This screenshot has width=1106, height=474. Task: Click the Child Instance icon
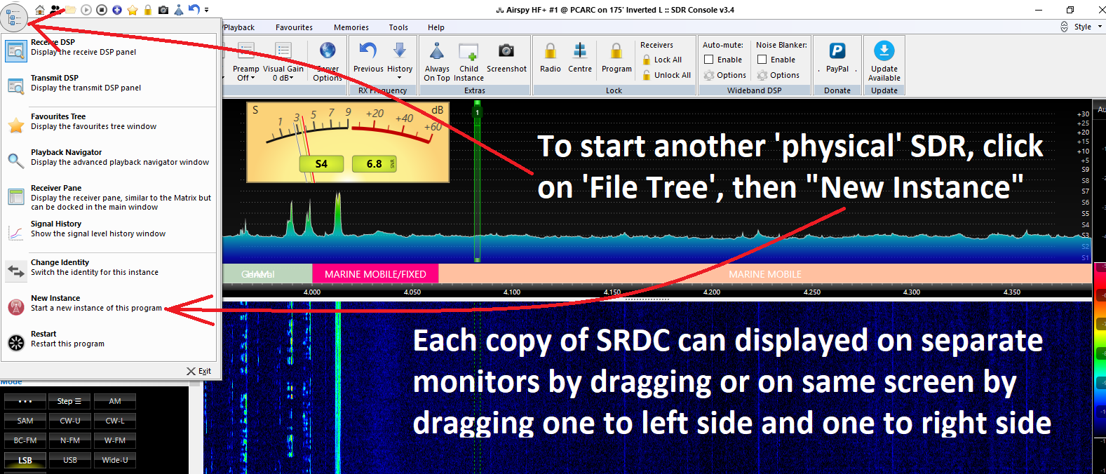[468, 51]
